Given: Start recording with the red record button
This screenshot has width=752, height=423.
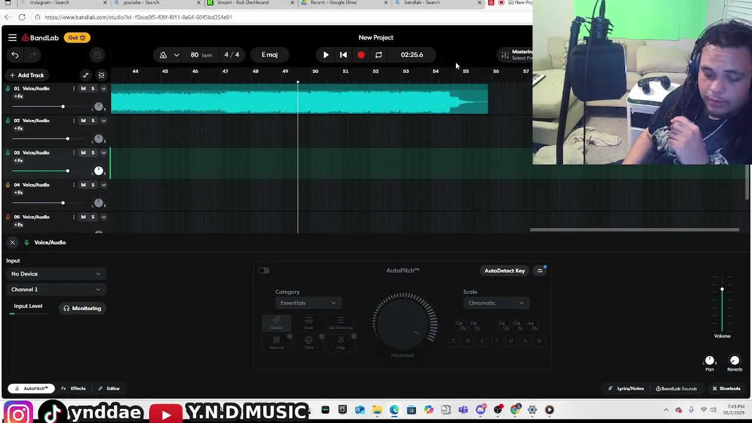Looking at the screenshot, I should [361, 55].
